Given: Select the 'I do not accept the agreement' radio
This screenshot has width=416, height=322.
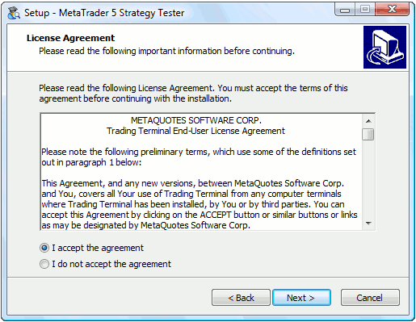Looking at the screenshot, I should (x=44, y=264).
